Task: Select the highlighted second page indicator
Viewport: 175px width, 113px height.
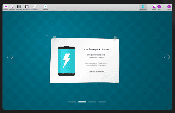Action: [82, 102]
